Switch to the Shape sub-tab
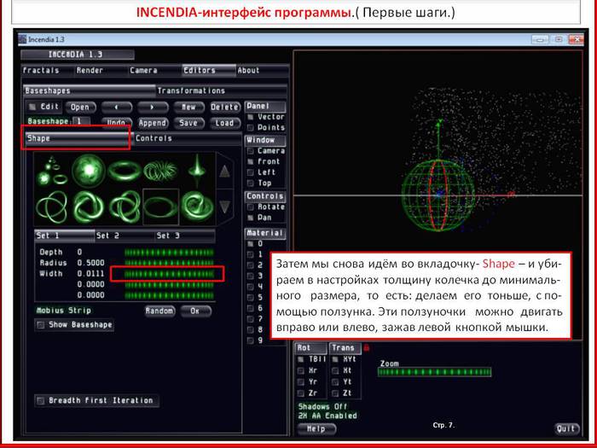This screenshot has width=597, height=448. (78, 138)
